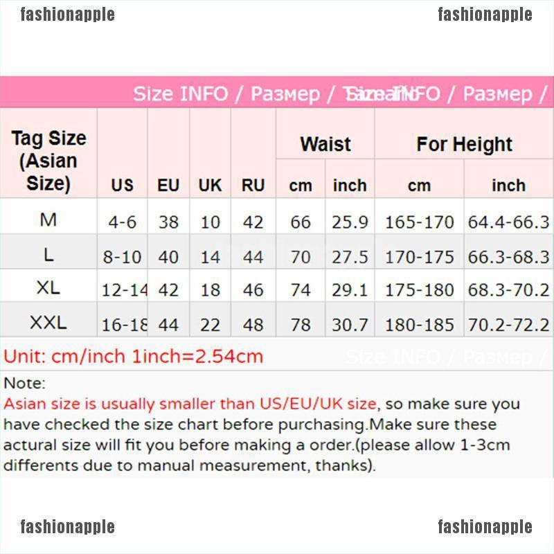Click the red Unit: cm/inch conversion text
Viewport: 554px width, 554px height.
(134, 357)
